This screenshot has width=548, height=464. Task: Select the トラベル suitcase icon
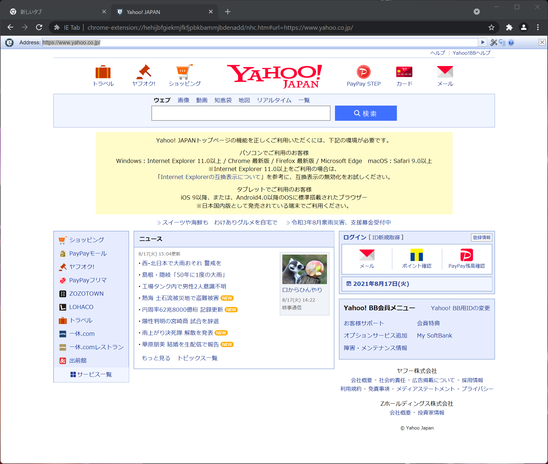[x=103, y=72]
